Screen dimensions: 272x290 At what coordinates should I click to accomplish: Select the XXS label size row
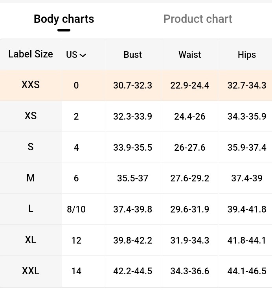pos(136,85)
